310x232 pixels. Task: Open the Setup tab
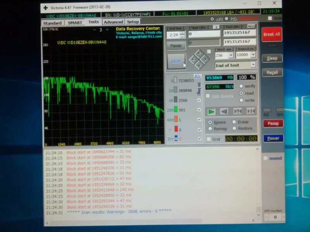(x=133, y=22)
